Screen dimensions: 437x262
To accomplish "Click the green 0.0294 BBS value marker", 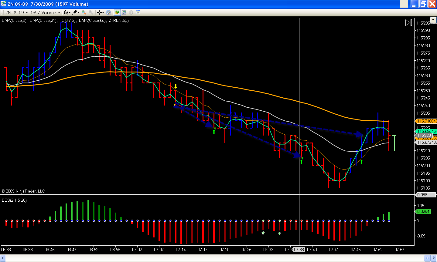I will pyautogui.click(x=423, y=211).
